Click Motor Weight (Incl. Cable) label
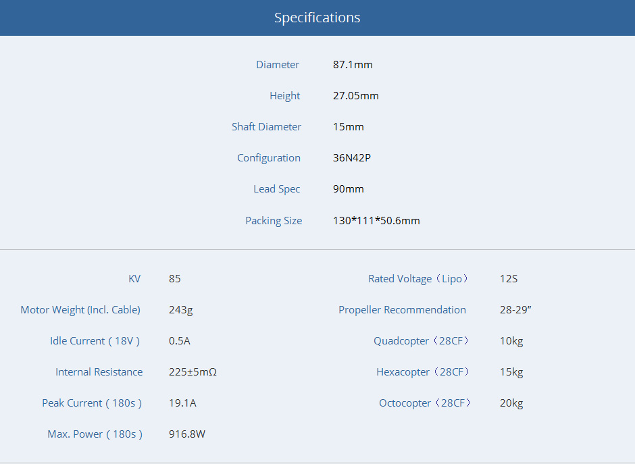 click(80, 310)
